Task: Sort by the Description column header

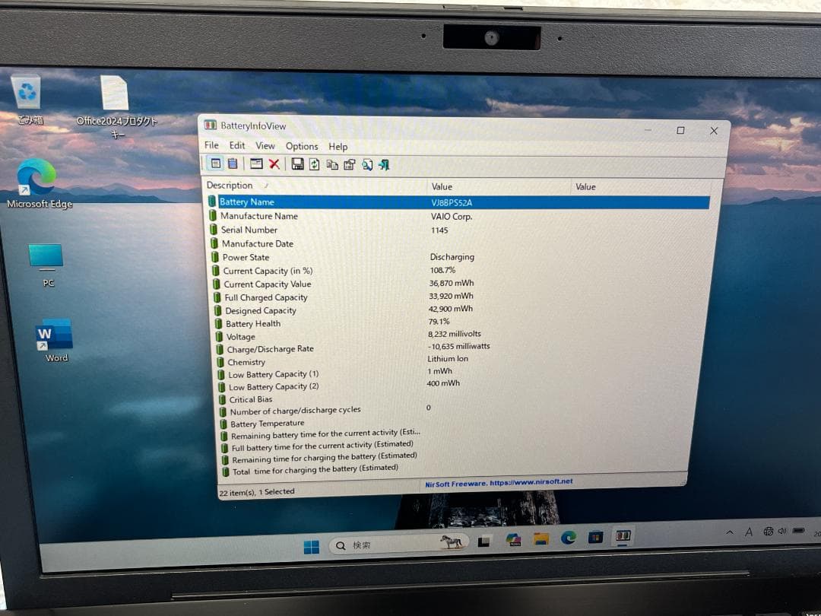Action: (x=230, y=186)
